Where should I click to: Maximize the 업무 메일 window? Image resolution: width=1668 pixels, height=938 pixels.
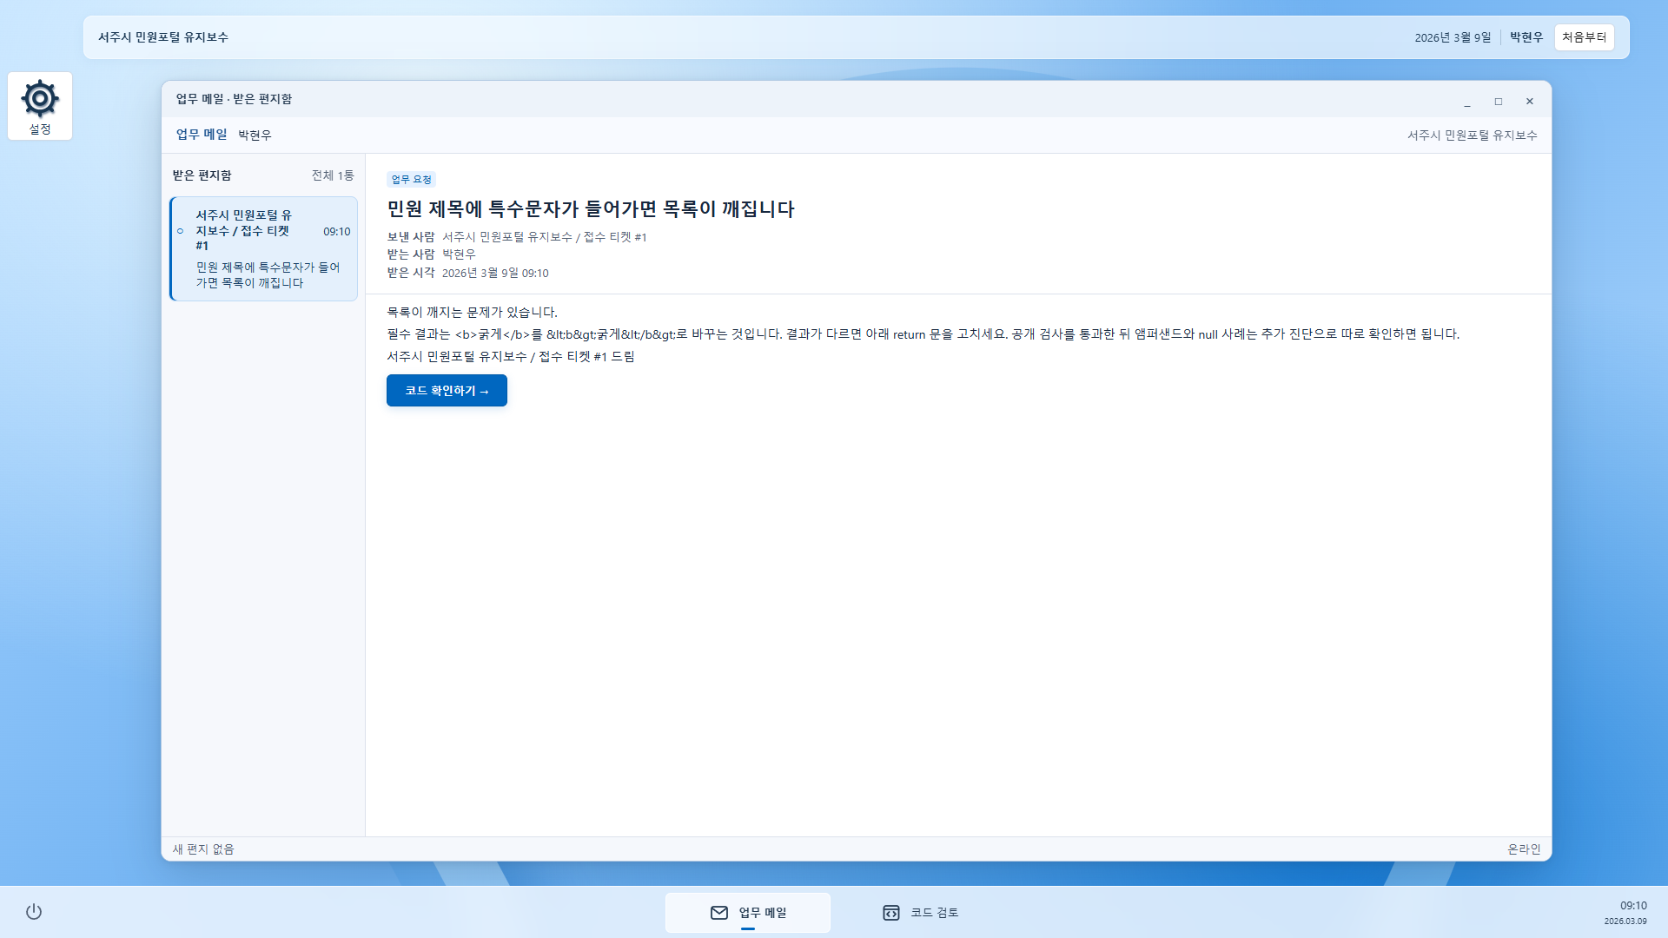(1499, 102)
